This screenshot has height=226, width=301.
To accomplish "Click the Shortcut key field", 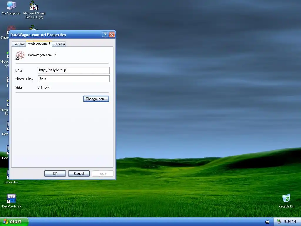I will tap(73, 79).
